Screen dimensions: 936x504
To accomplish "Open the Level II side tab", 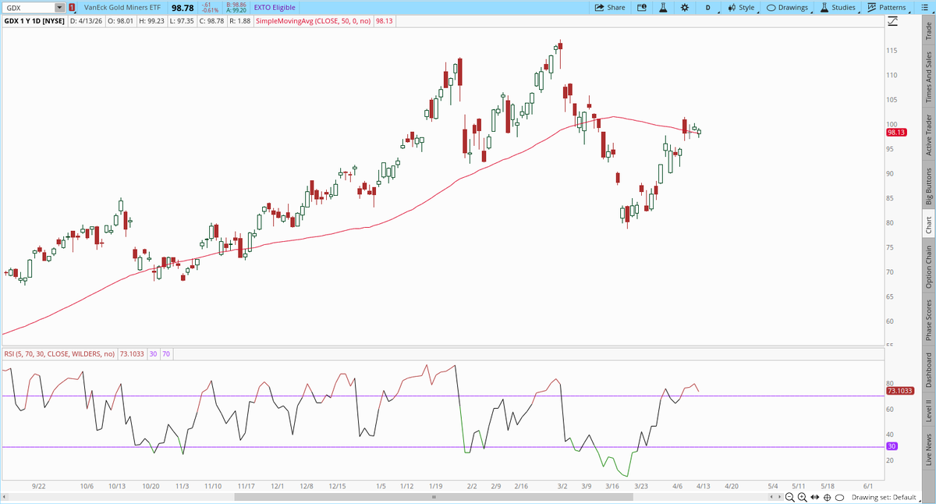I will (x=928, y=411).
